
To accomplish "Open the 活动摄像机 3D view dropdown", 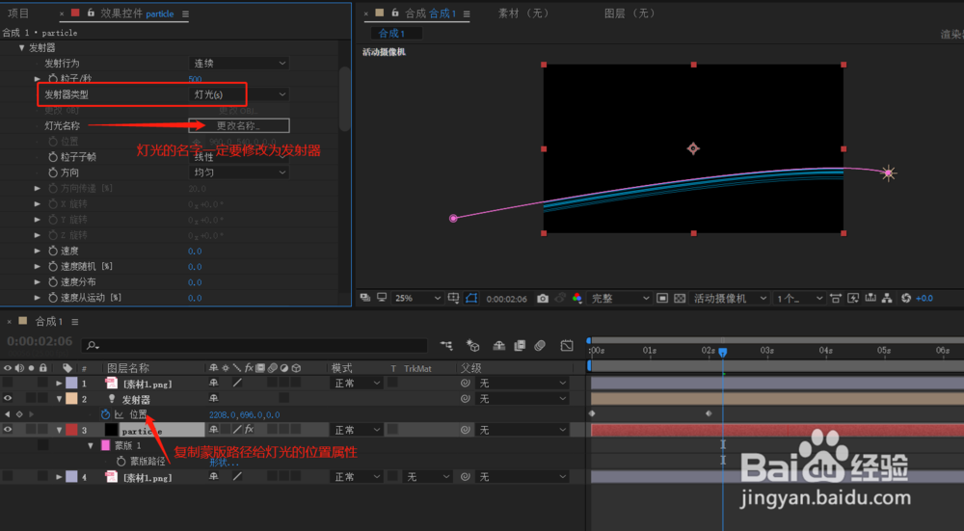I will point(729,298).
